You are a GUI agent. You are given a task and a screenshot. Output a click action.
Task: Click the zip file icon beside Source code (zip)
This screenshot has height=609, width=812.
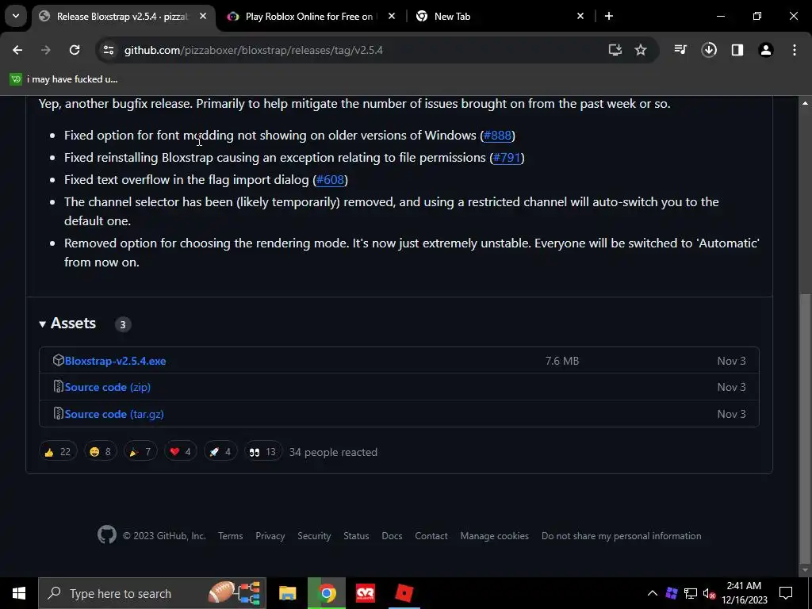click(59, 387)
